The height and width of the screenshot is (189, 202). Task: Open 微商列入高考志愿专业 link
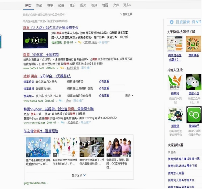tap(181, 180)
